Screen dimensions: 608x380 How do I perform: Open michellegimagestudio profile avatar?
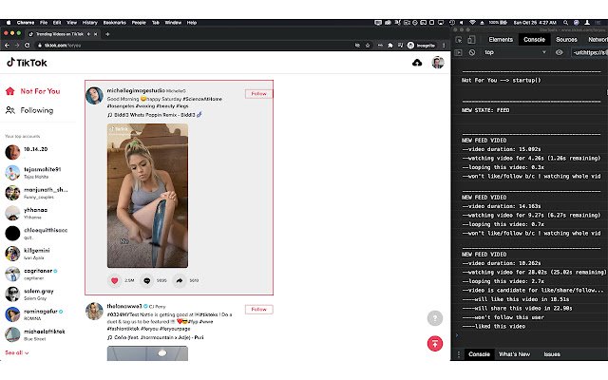coord(94,96)
